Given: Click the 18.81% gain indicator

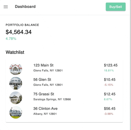Looking at the screenshot, I should tap(109, 70).
